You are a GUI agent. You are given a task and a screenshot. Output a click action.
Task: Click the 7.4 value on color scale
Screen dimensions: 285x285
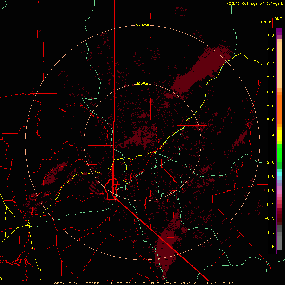click(271, 78)
